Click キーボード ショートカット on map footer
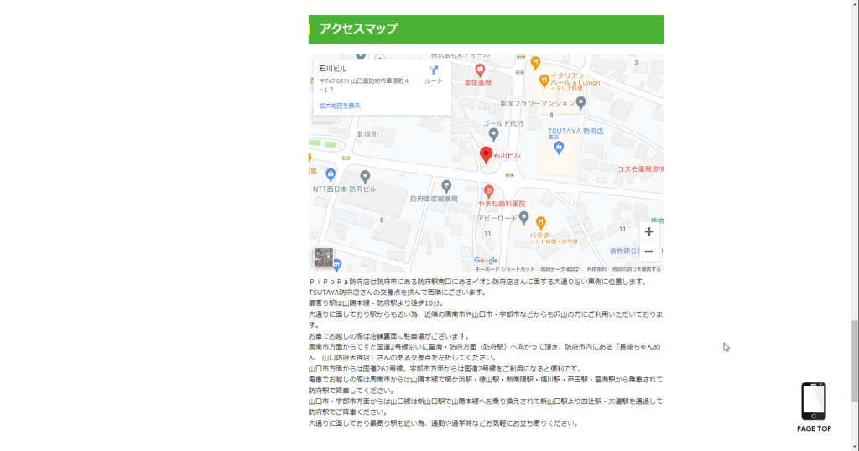Viewport: 859px width, 451px height. coord(504,269)
